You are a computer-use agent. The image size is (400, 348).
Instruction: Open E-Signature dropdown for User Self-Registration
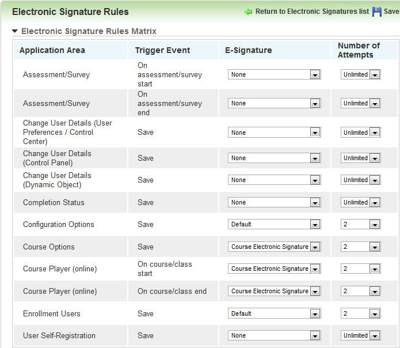(274, 335)
